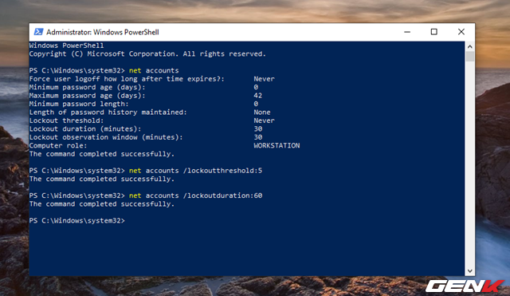
Task: Click the WORKSTATION computer role value
Action: point(277,145)
